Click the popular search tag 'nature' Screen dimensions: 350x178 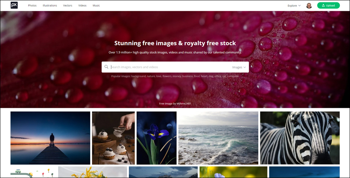click(151, 76)
